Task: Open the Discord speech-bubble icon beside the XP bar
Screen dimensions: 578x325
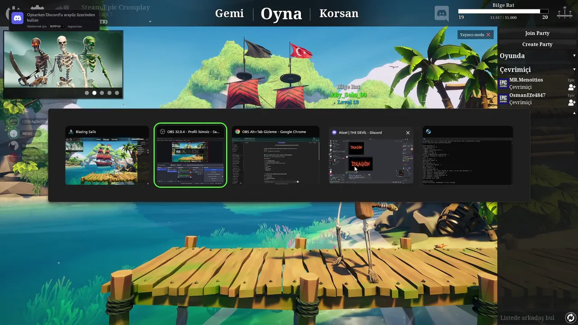Action: pyautogui.click(x=442, y=13)
